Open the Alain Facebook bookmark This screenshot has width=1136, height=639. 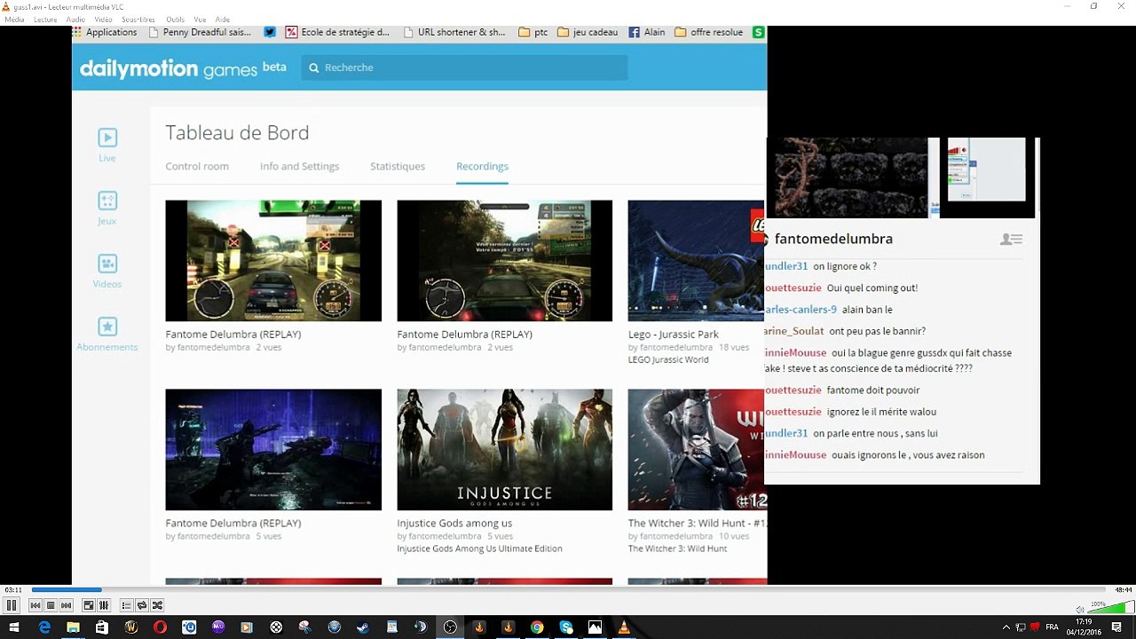pos(647,32)
